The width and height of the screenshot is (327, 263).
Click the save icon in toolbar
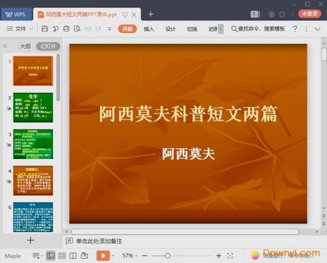pyautogui.click(x=45, y=28)
